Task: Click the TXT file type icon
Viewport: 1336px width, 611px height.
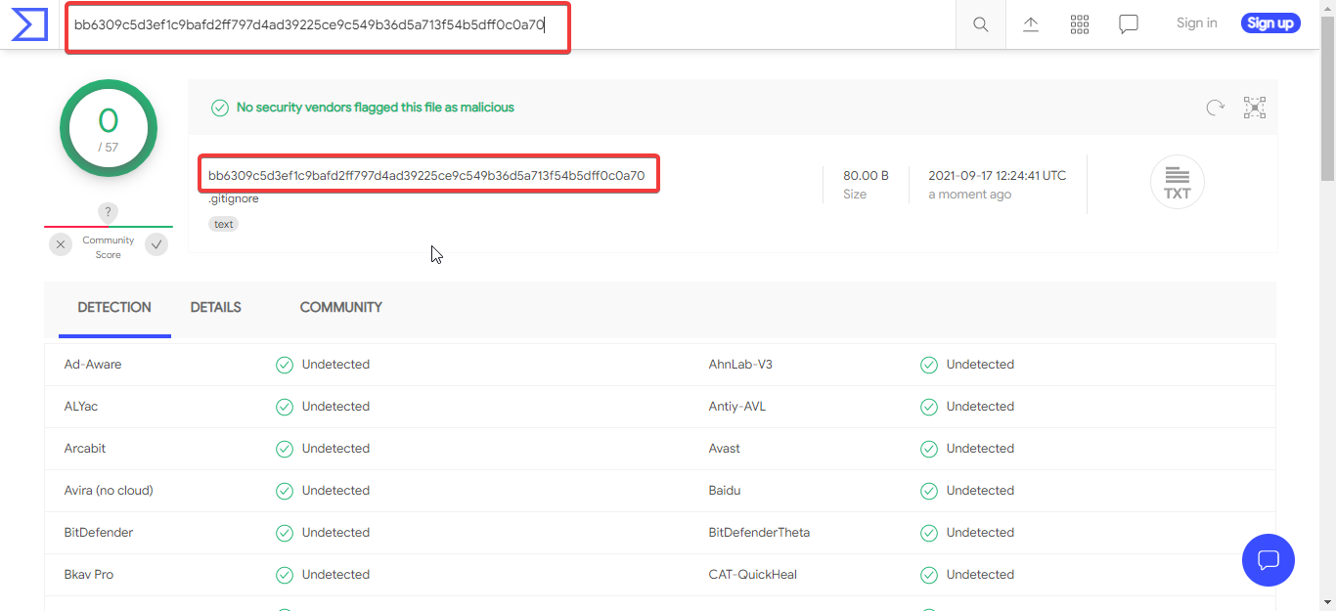Action: (1178, 182)
